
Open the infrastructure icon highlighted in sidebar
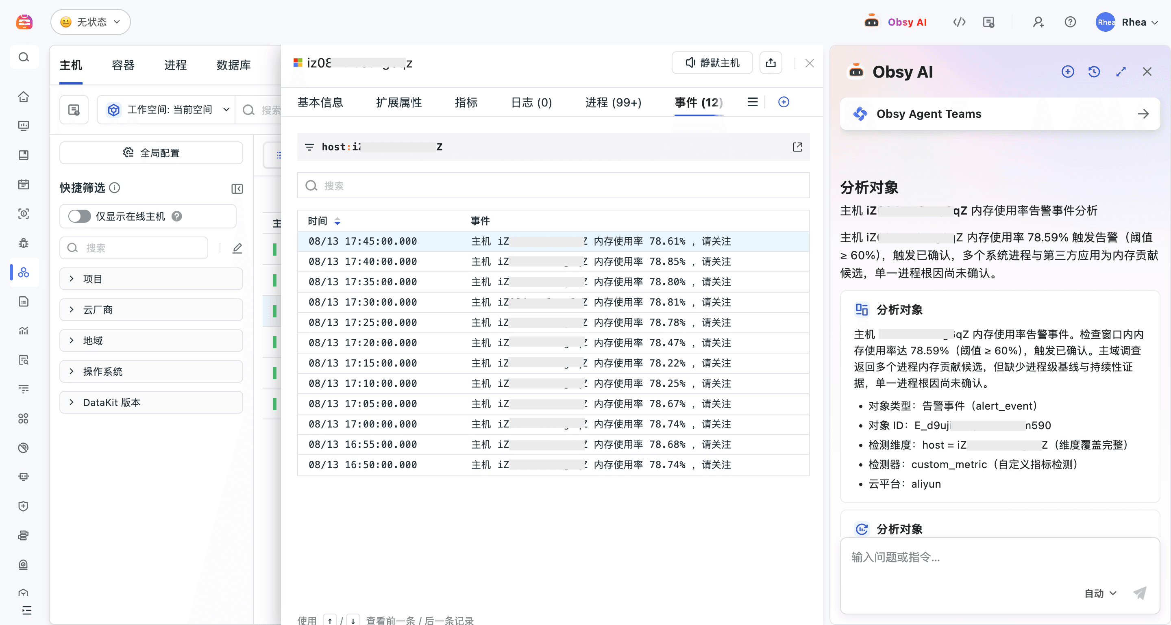(x=24, y=272)
